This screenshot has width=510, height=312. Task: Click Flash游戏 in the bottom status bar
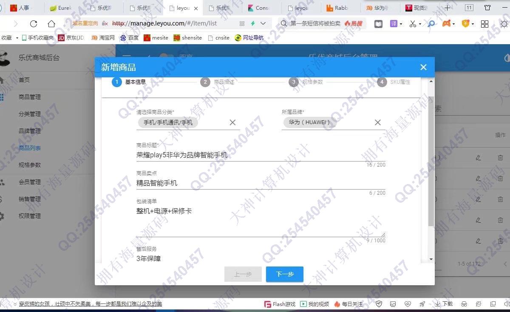pyautogui.click(x=280, y=304)
